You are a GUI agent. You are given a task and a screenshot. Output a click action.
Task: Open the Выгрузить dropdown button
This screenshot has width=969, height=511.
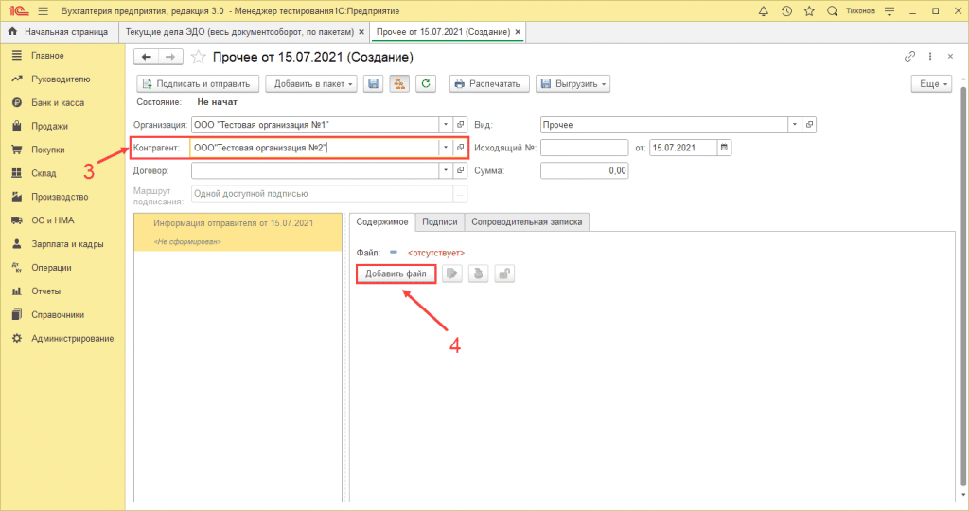(573, 83)
